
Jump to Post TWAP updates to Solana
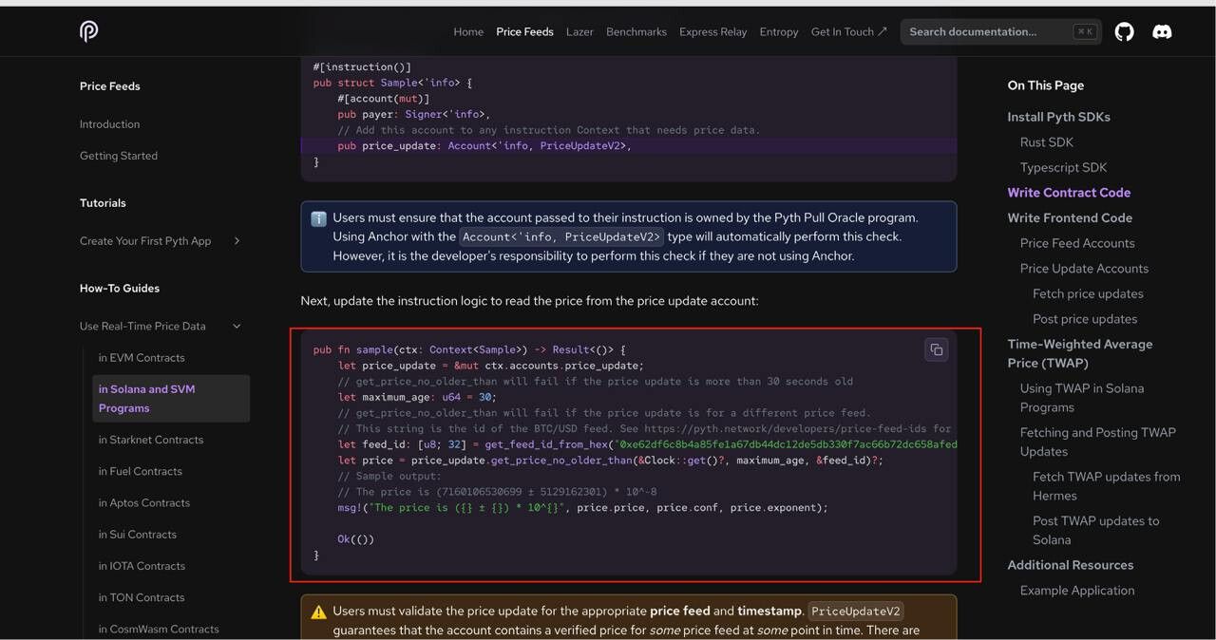[1095, 530]
